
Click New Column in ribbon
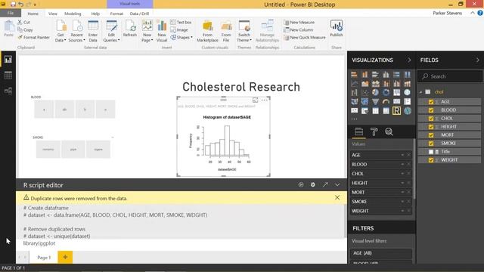tap(299, 30)
